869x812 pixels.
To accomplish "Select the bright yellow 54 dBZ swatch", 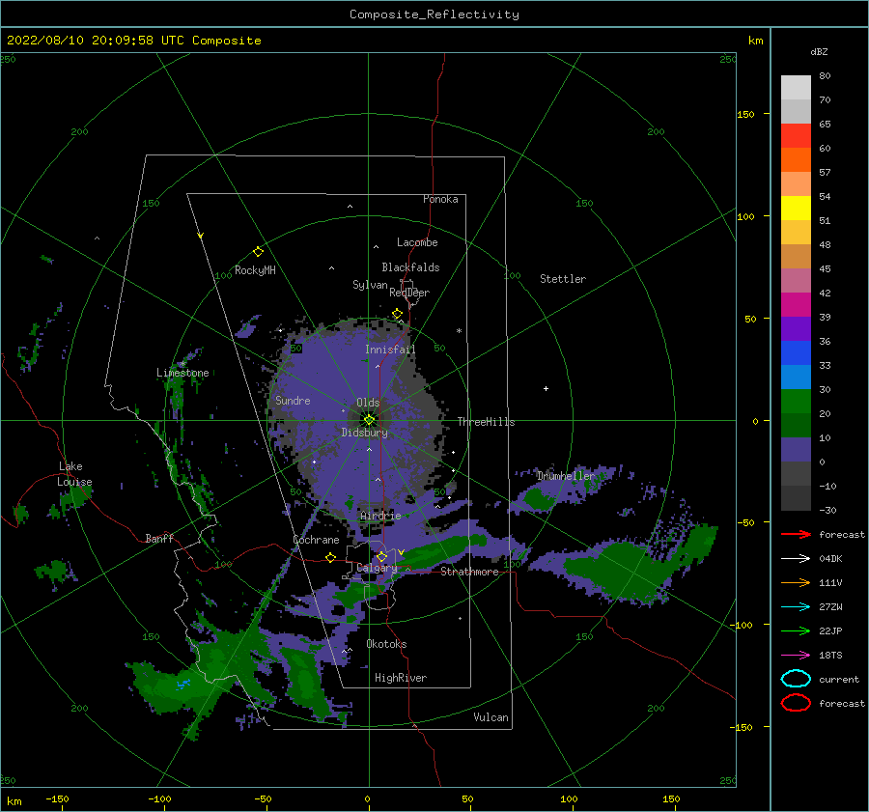I will 796,208.
